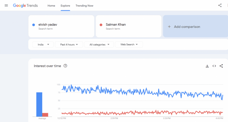Click the 4:43 PM axis label
Viewport: 228px width, 122px height.
[219, 118]
